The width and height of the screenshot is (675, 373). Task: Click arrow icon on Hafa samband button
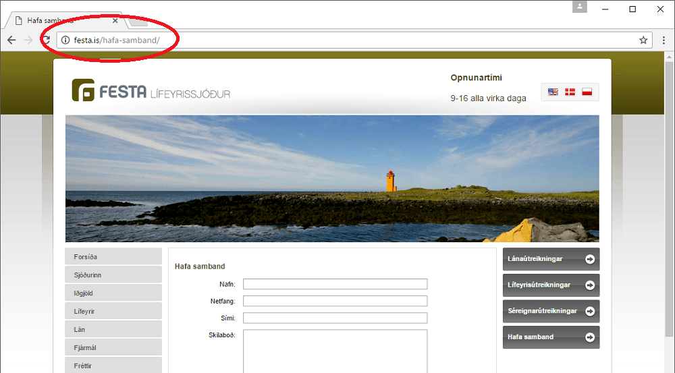tap(590, 337)
